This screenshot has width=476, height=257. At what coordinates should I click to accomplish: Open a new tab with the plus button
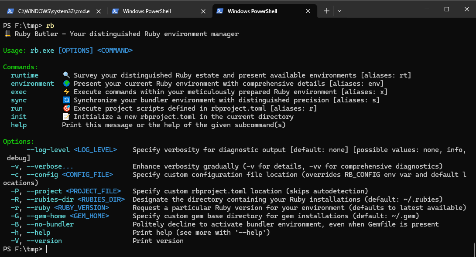[x=326, y=11]
